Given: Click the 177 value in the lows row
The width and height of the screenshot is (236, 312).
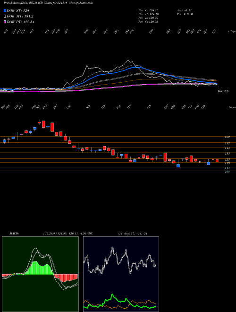Looking at the screenshot, I should click(x=129, y=107).
